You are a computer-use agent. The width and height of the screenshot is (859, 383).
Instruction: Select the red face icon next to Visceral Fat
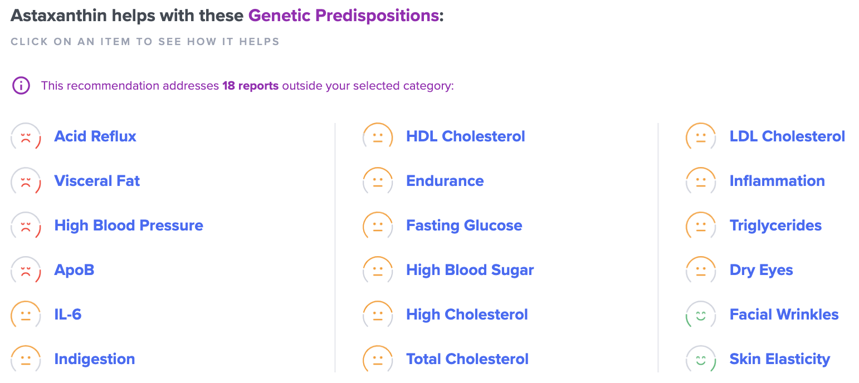[25, 181]
